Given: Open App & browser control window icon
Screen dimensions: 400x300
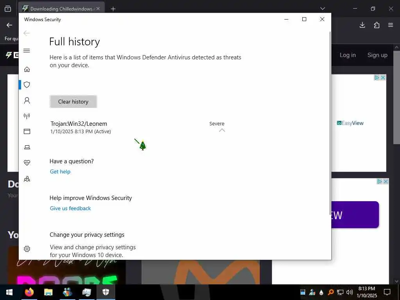Looking at the screenshot, I should click(x=27, y=131).
